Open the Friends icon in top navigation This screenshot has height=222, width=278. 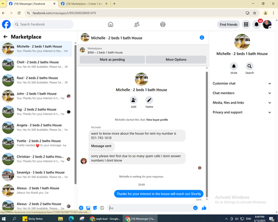click(x=137, y=24)
